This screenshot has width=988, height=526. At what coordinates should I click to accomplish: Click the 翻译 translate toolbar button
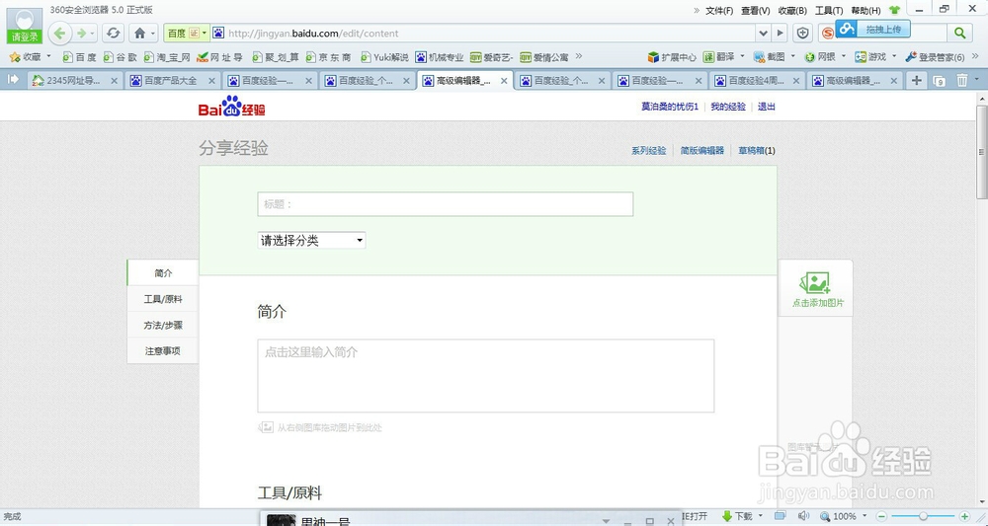pyautogui.click(x=719, y=56)
